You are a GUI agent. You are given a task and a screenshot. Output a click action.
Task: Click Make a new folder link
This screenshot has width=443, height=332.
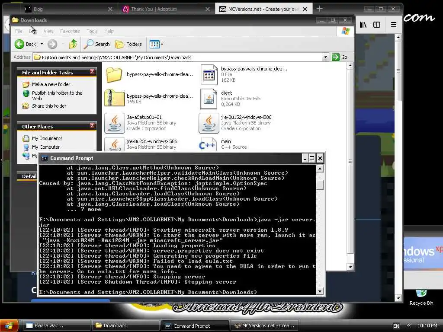click(x=51, y=84)
